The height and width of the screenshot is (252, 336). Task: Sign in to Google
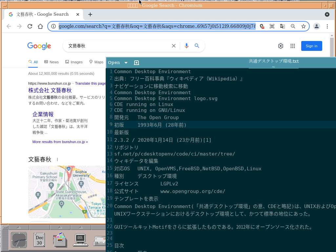point(312,46)
